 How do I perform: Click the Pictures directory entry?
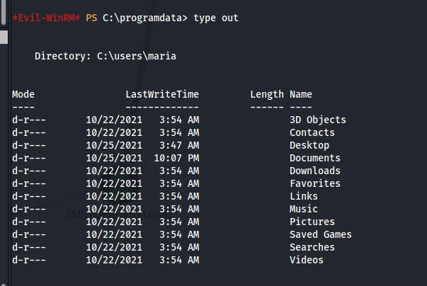click(x=312, y=222)
